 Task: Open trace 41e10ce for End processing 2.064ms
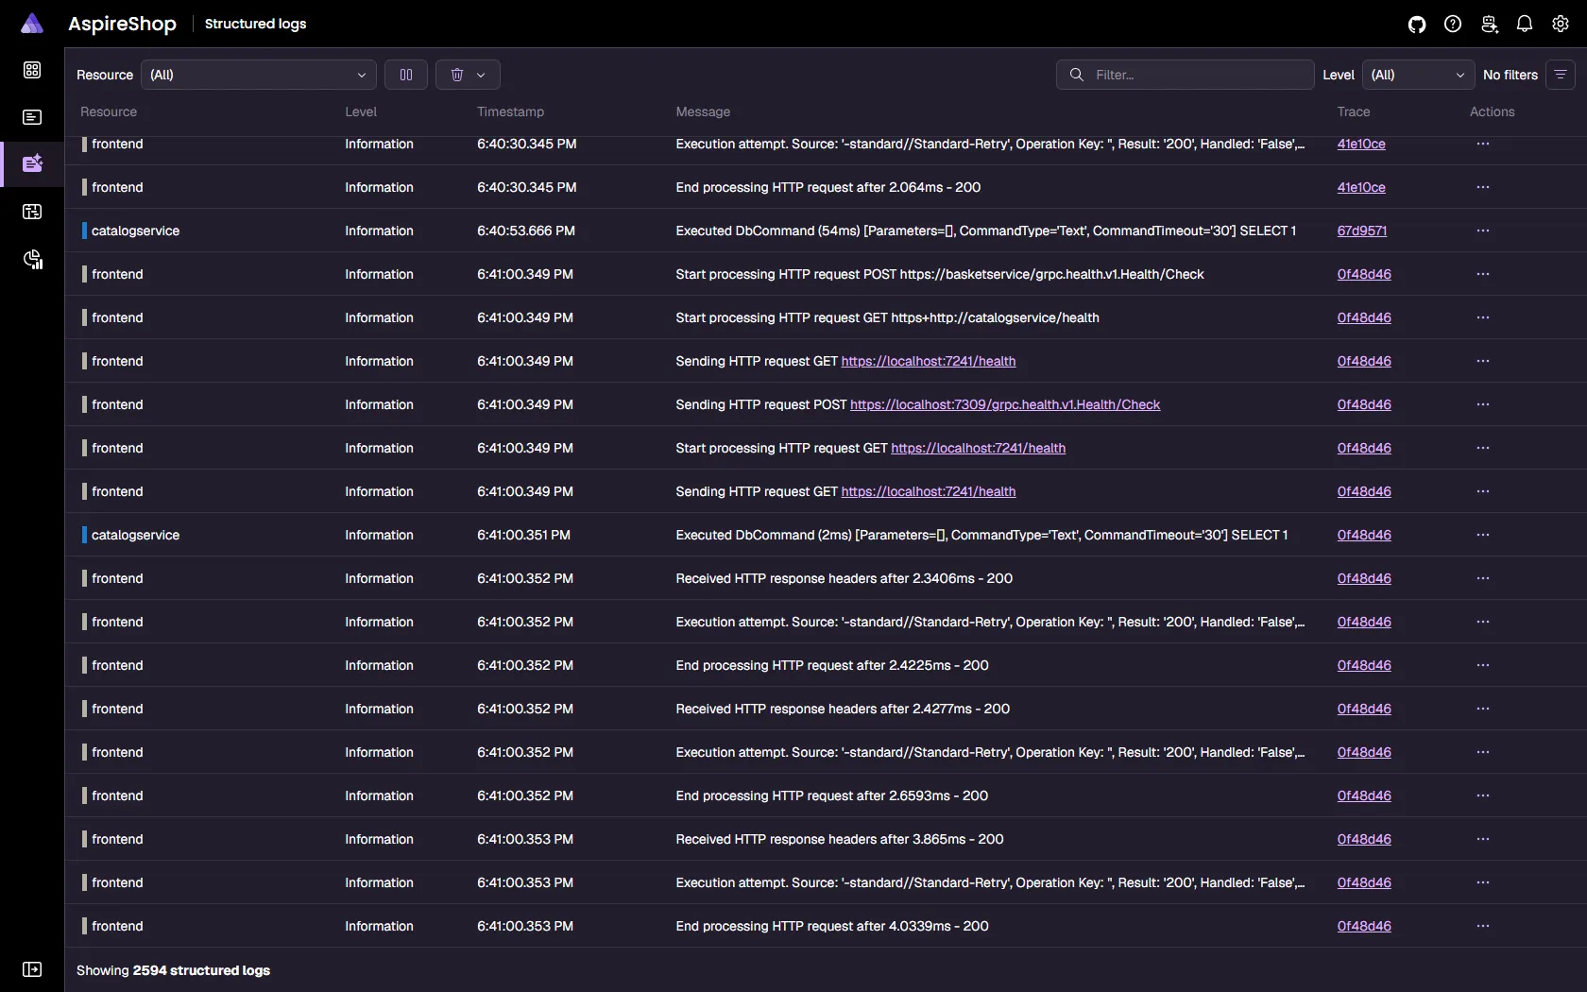(x=1361, y=187)
